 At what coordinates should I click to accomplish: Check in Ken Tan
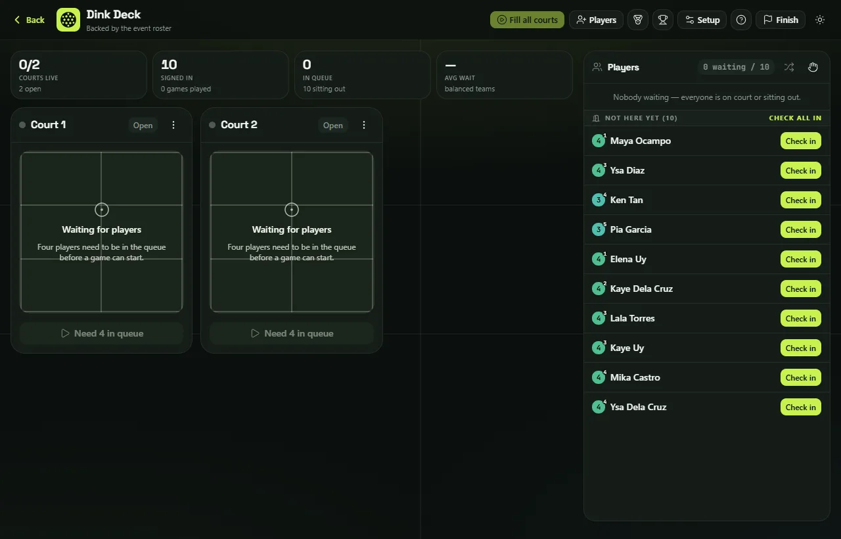pos(801,200)
